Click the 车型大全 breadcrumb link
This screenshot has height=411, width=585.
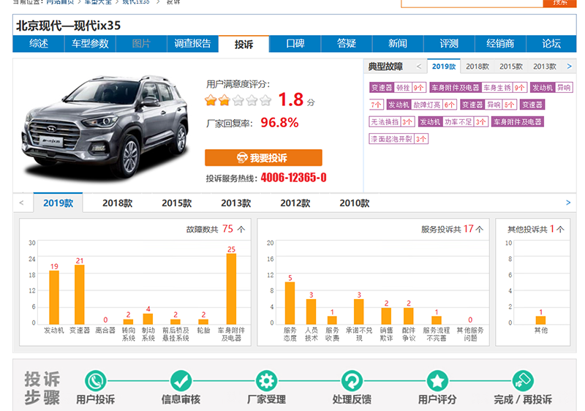(x=98, y=2)
